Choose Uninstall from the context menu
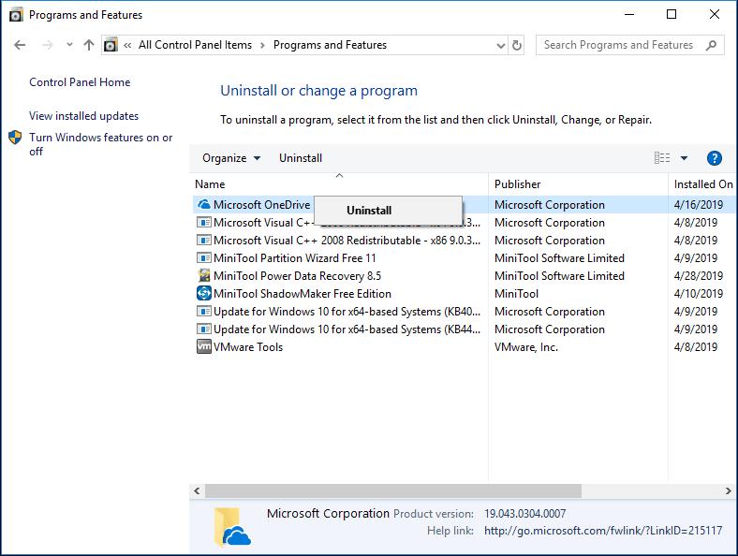Image resolution: width=738 pixels, height=556 pixels. tap(369, 211)
